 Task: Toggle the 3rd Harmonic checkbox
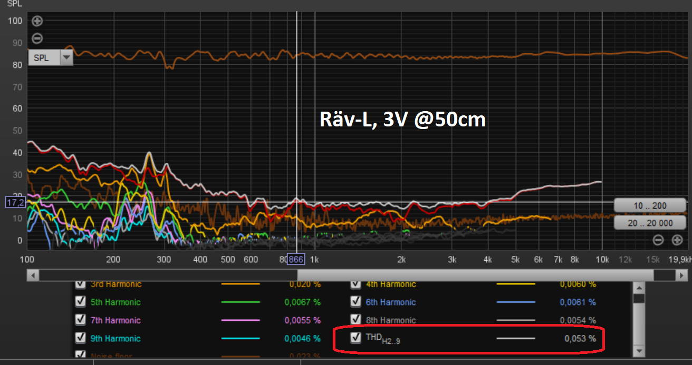[80, 284]
